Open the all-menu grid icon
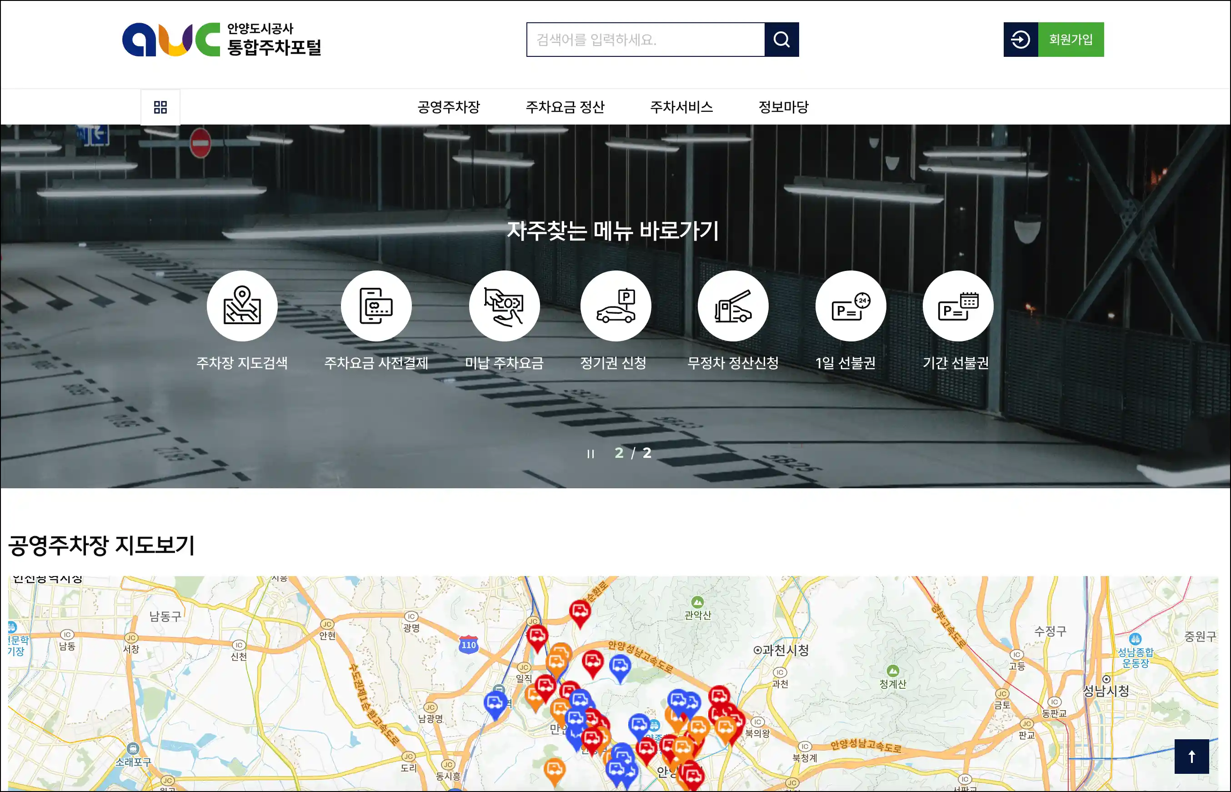 [x=160, y=107]
